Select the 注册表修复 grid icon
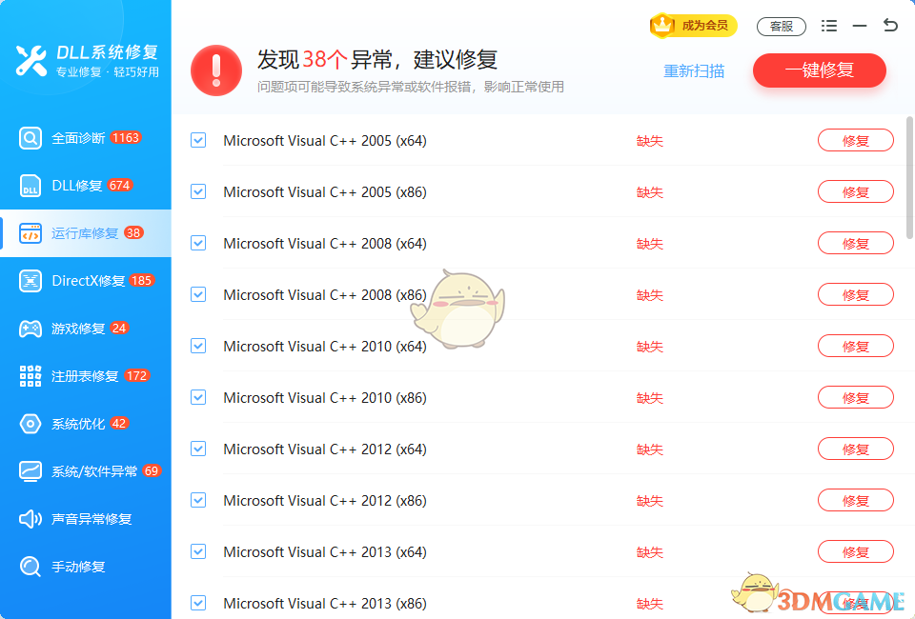915x619 pixels. [30, 376]
